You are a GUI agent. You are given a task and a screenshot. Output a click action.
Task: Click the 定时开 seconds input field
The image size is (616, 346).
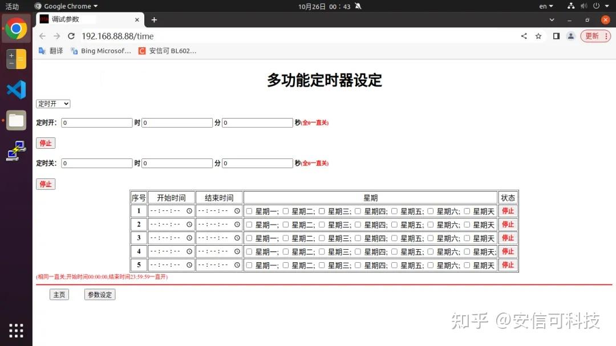(x=257, y=123)
